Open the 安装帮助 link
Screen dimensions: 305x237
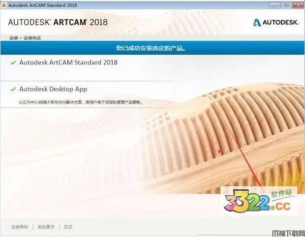pyautogui.click(x=20, y=227)
